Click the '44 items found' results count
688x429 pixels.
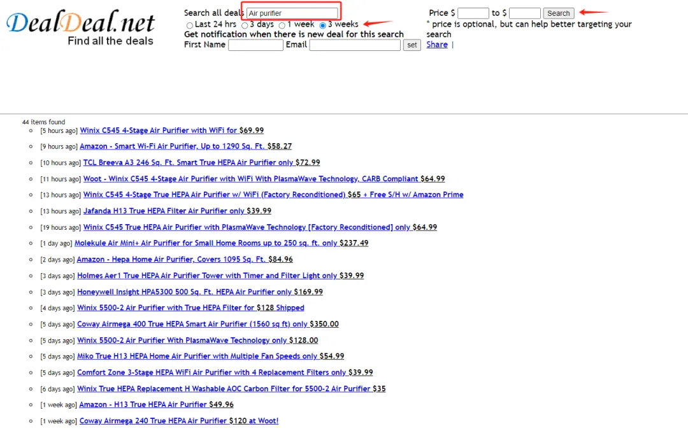click(x=43, y=122)
